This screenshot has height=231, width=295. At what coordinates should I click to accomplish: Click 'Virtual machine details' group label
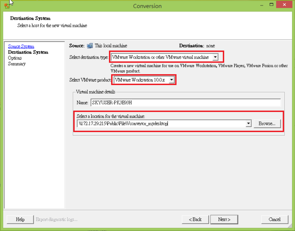[96, 92]
